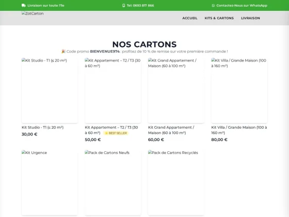Open the Kit Appartement T2/T3 product image
This screenshot has width=289, height=217.
(x=113, y=90)
